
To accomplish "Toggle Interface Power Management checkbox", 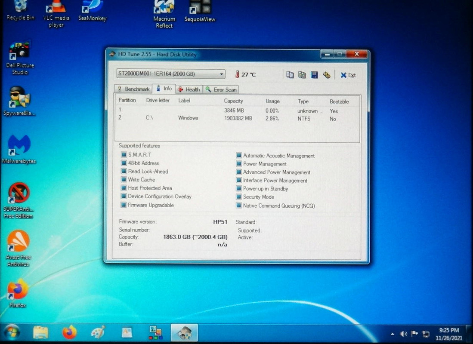I will click(x=238, y=180).
